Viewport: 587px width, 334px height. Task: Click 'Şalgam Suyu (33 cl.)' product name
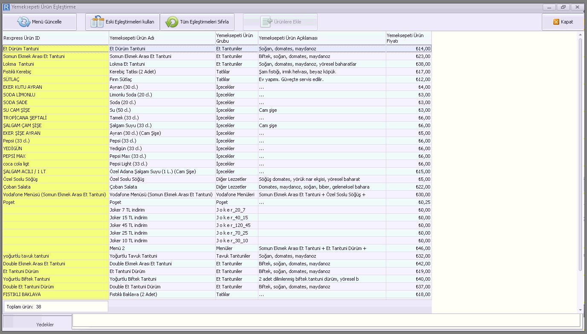coord(131,125)
